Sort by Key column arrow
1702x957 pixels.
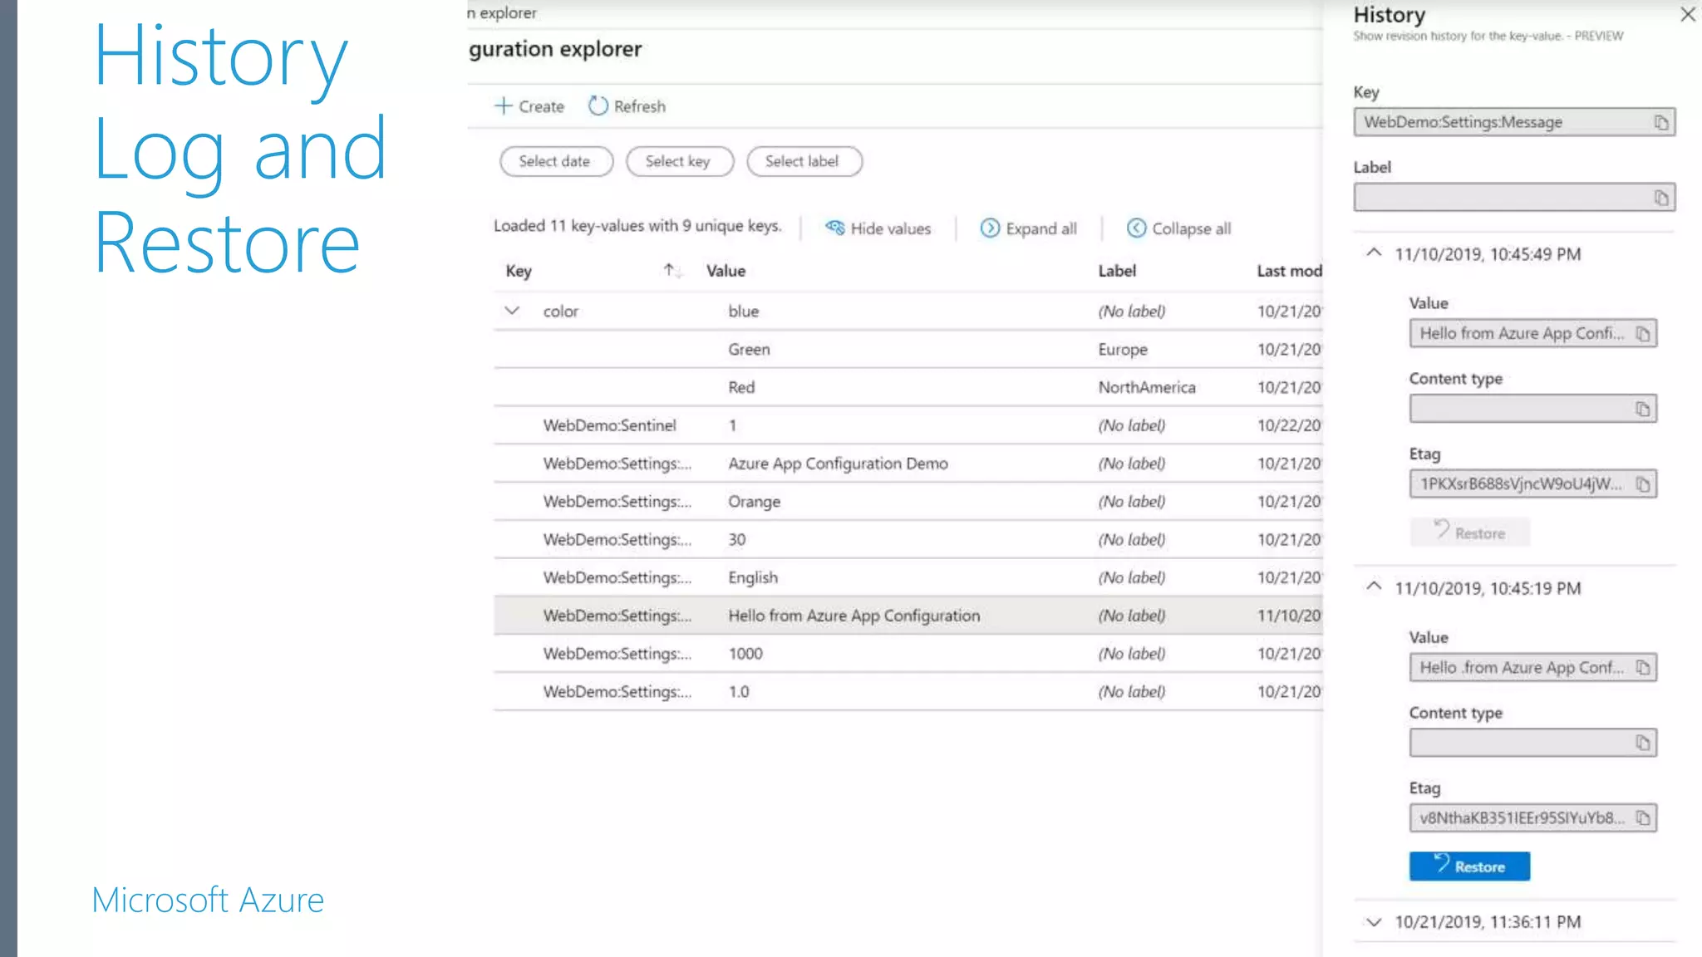click(670, 271)
